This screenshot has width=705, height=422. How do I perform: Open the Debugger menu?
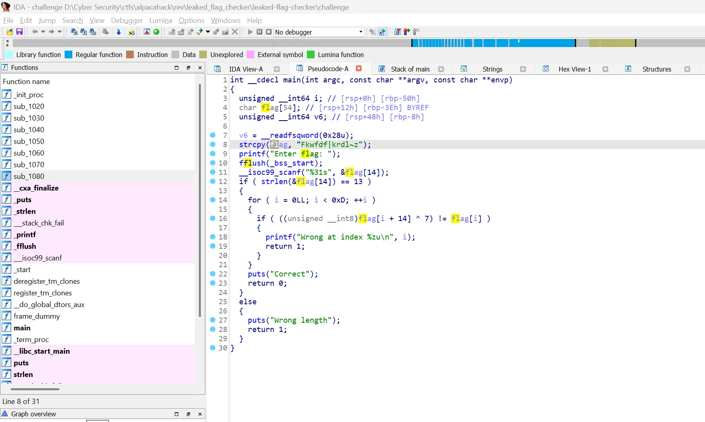tap(127, 20)
